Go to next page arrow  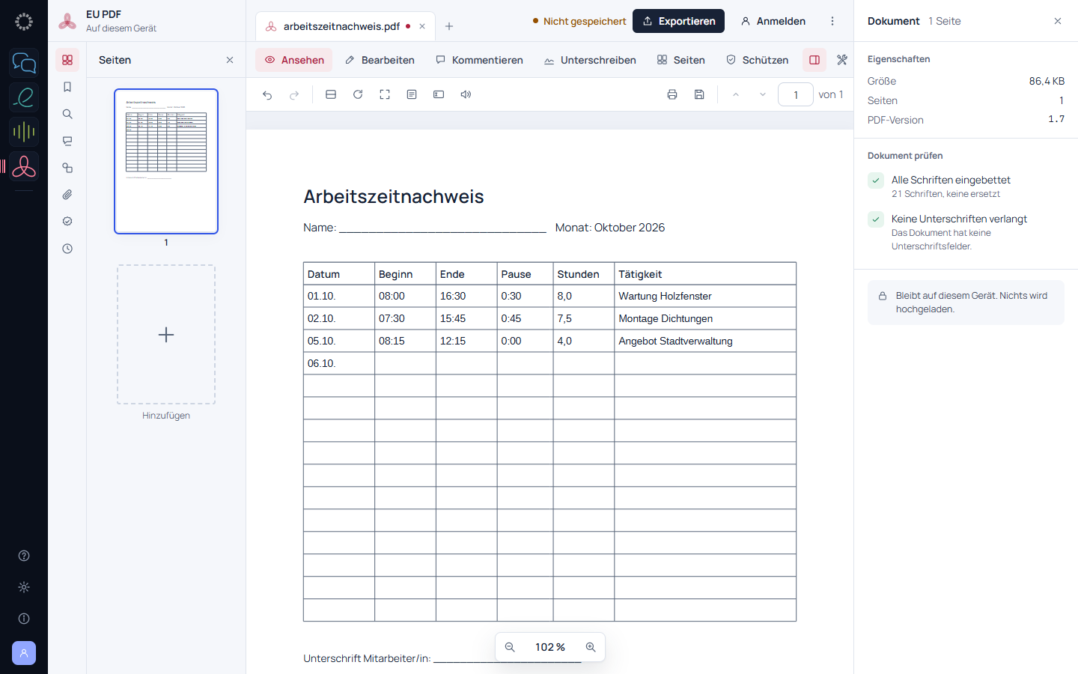763,94
